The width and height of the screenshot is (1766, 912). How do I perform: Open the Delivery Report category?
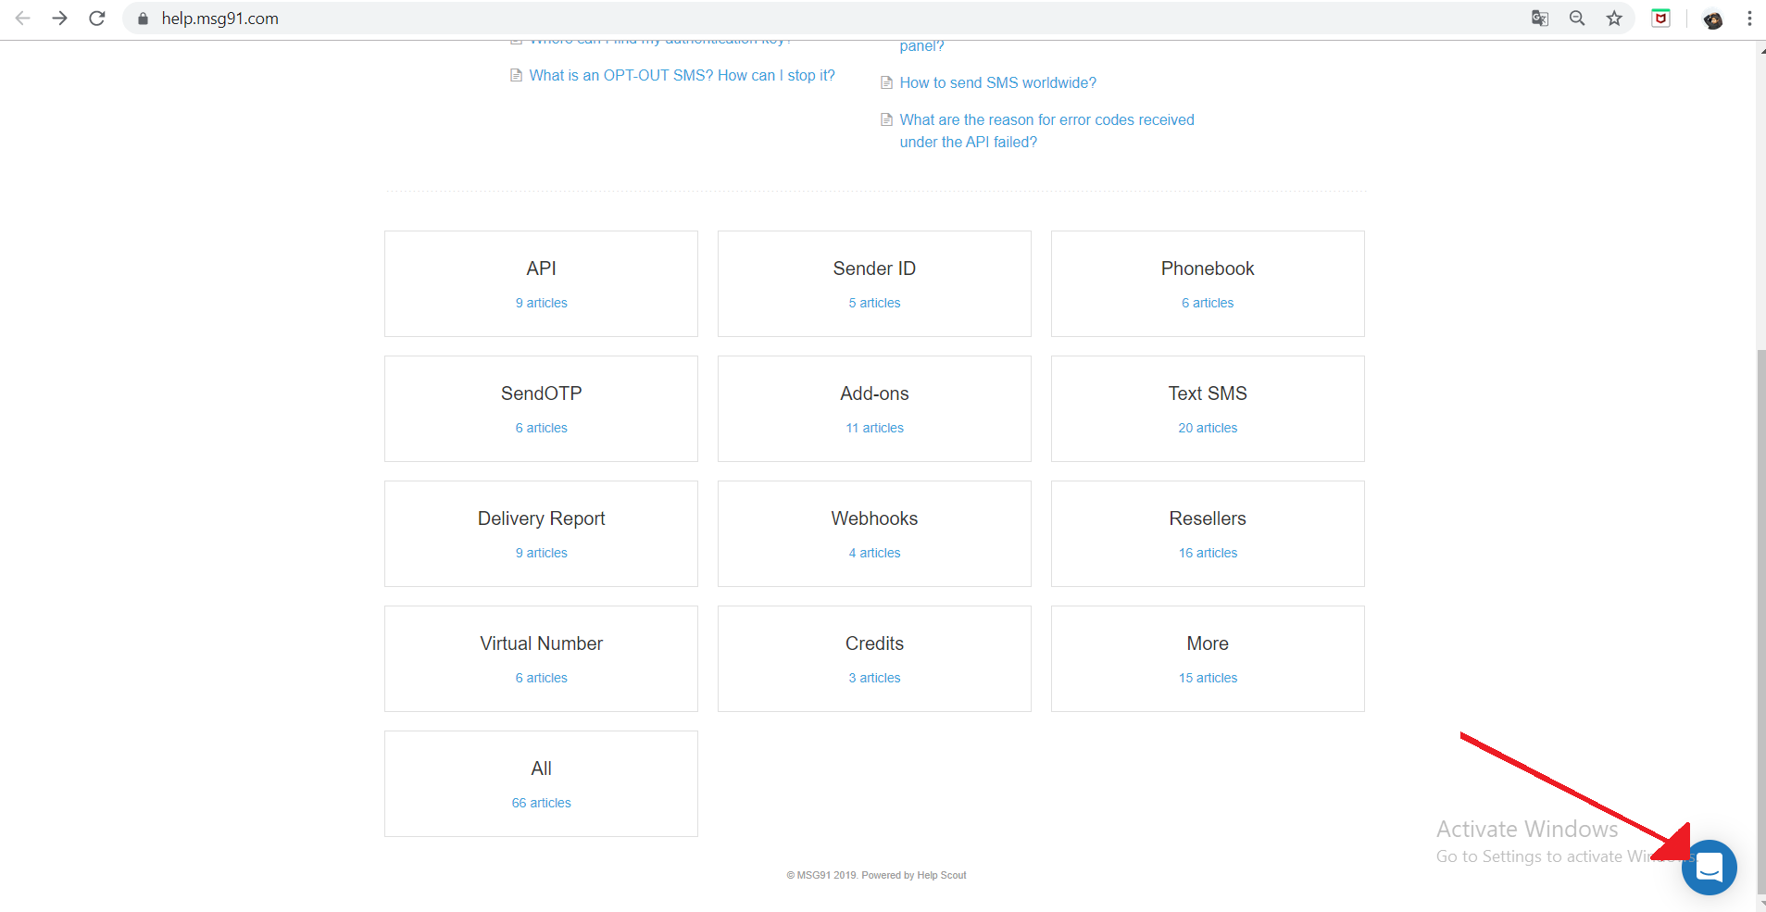pyautogui.click(x=541, y=533)
